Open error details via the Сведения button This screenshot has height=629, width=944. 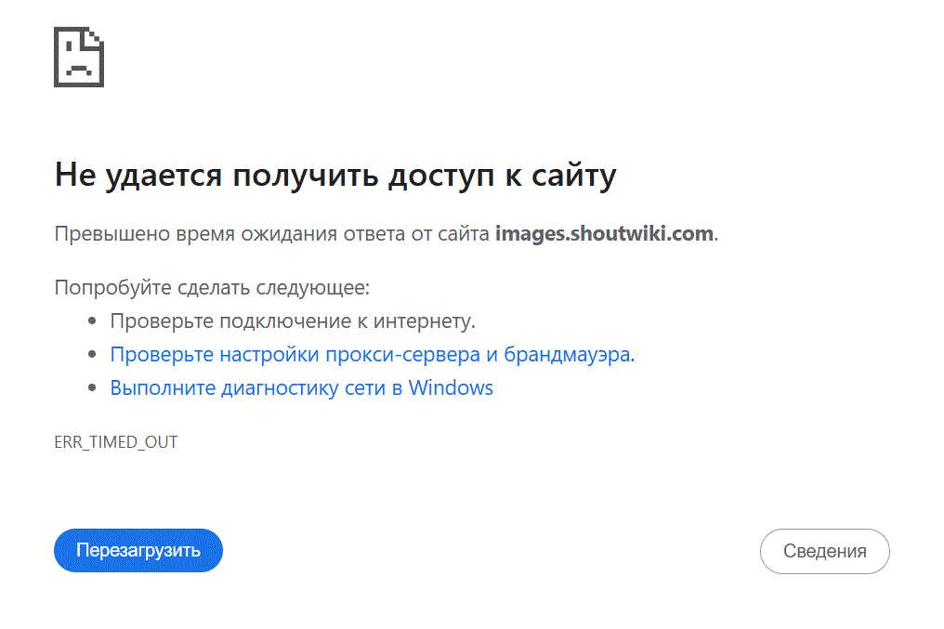825,551
